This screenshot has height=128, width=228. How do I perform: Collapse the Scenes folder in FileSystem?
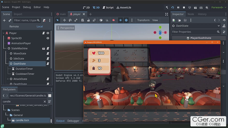coord(6,110)
